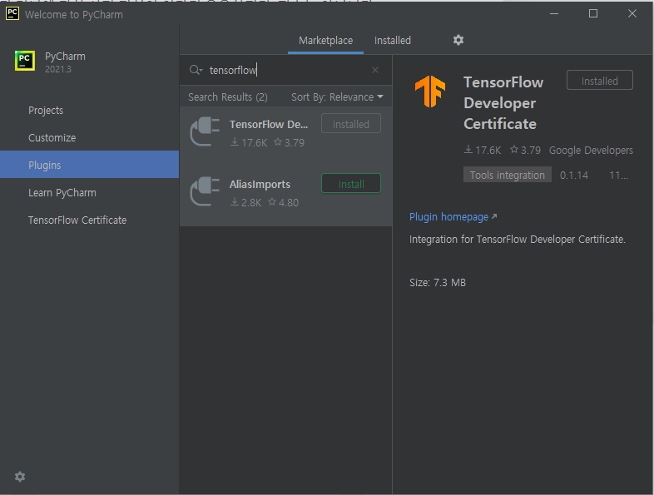Click the search magnifier options icon
This screenshot has height=495, width=654.
pos(196,70)
